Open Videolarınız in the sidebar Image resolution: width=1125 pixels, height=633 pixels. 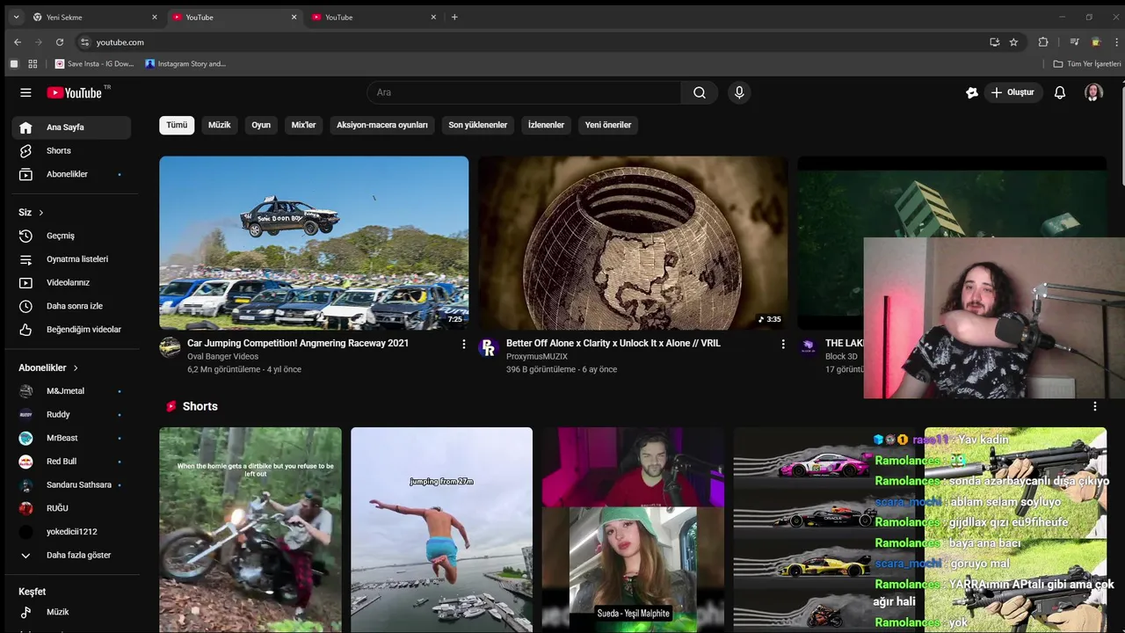coord(71,282)
